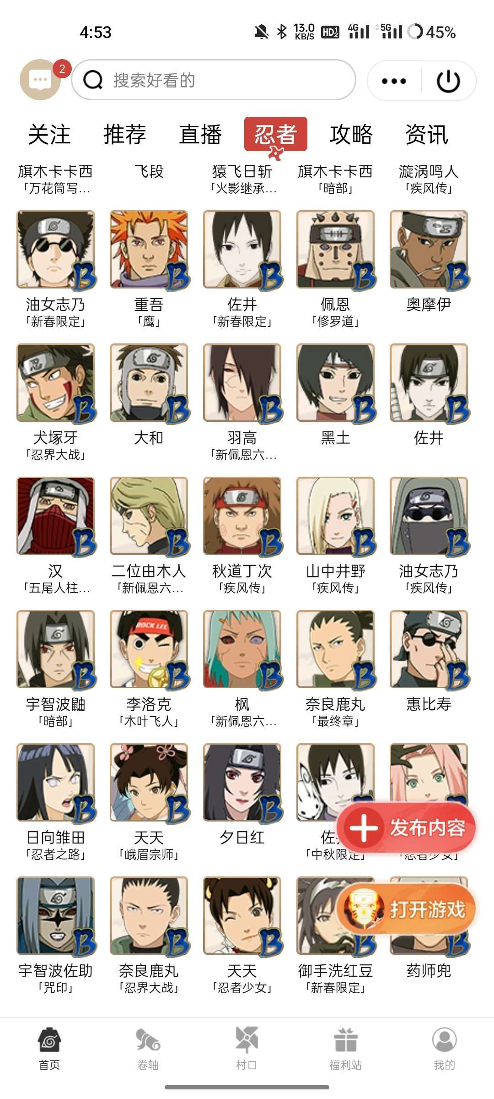Viewport: 494px width, 1099px height.
Task: Switch to 攻略 tab
Action: 351,134
